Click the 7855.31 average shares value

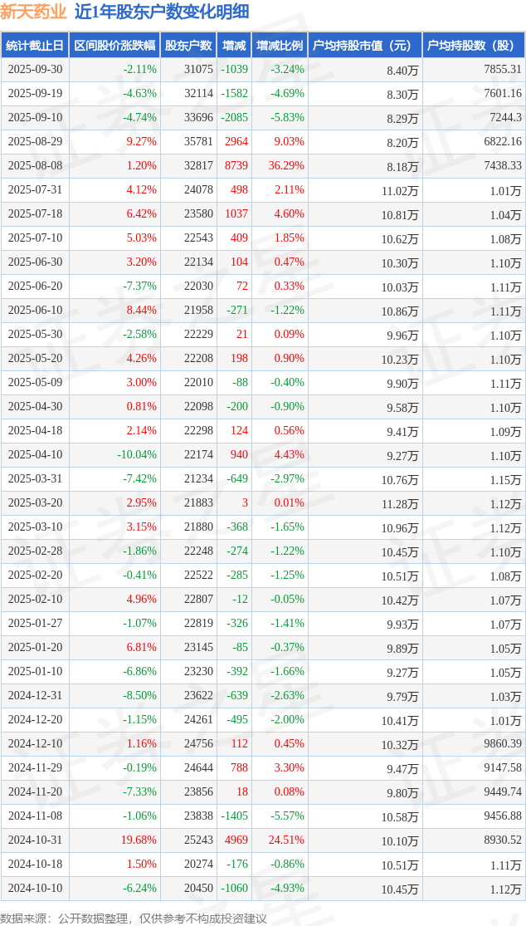pyautogui.click(x=500, y=70)
